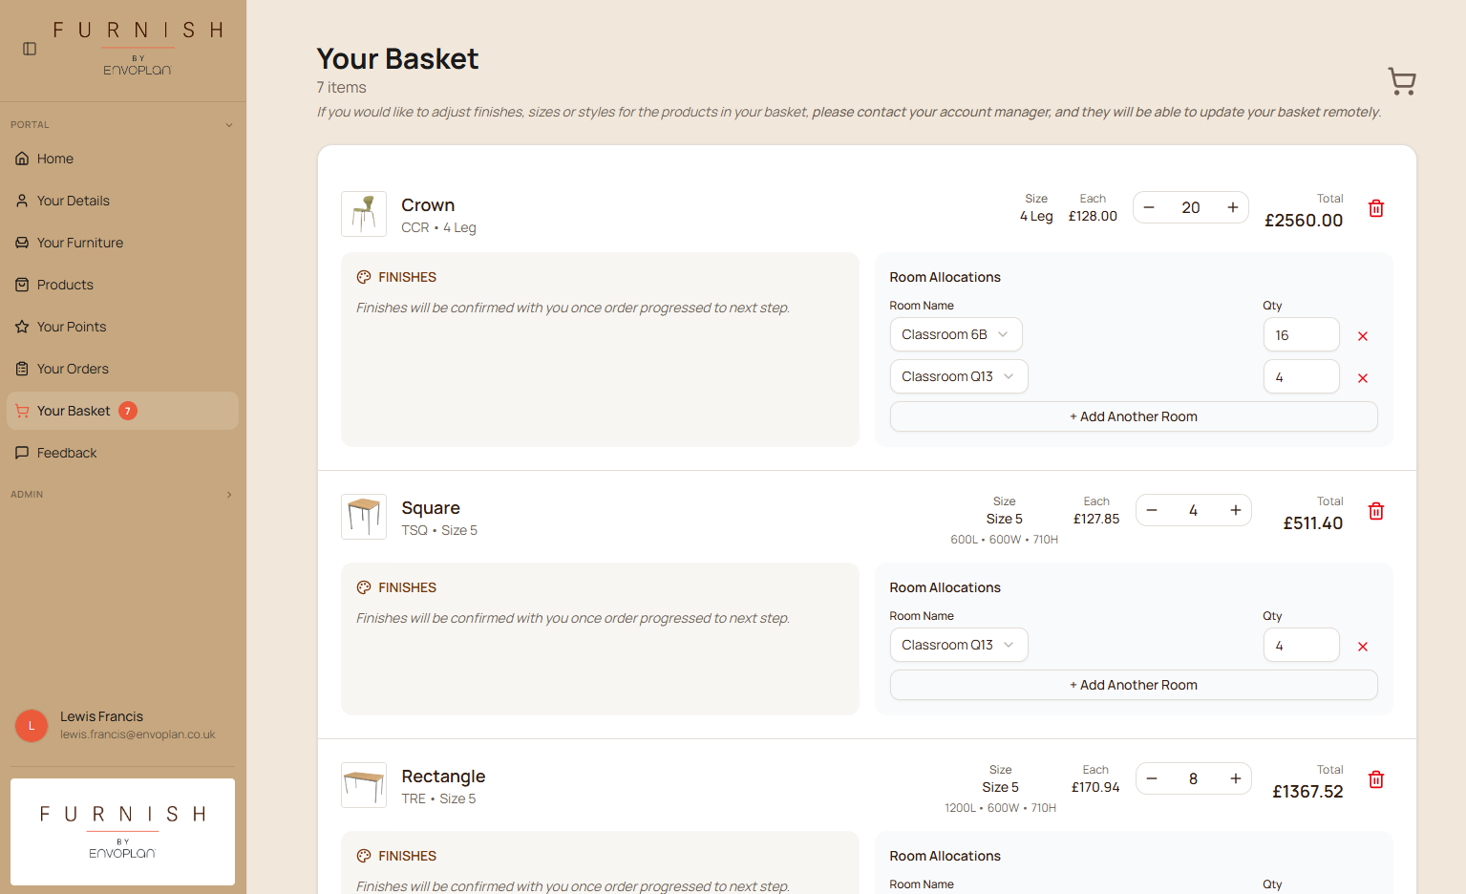Remove Classroom 6B allocation for Crown
Image resolution: width=1466 pixels, height=894 pixels.
1363,336
